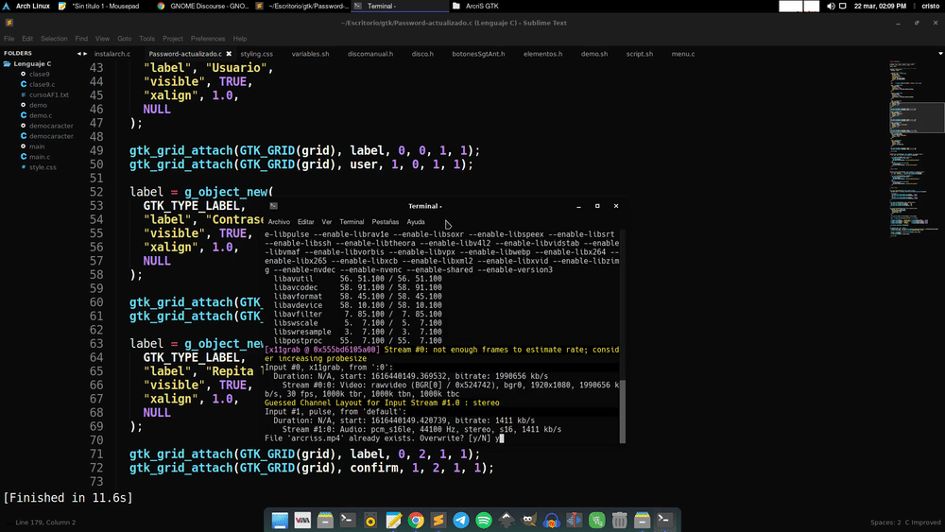Screen dimensions: 945x532
Task: Click the sidebar toggle icon in status bar
Action: click(8, 523)
